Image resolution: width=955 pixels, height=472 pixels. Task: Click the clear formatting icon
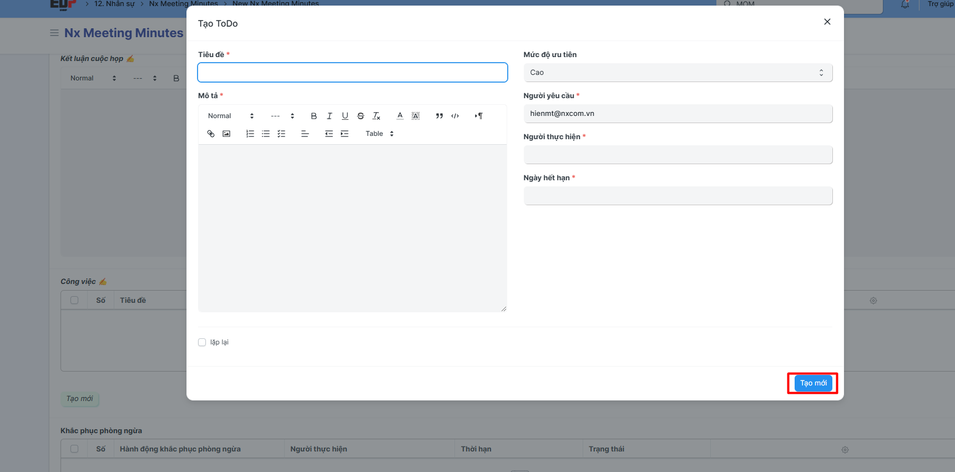tap(376, 116)
